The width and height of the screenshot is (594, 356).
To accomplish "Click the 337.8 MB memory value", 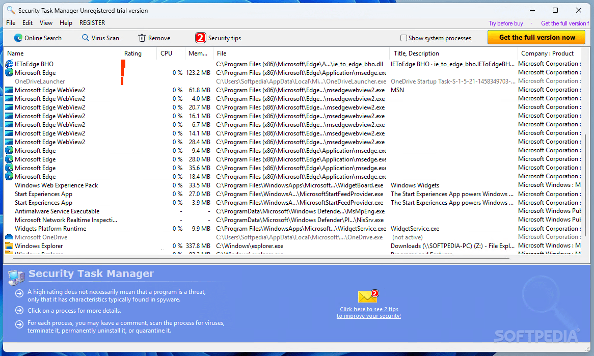I will (198, 246).
